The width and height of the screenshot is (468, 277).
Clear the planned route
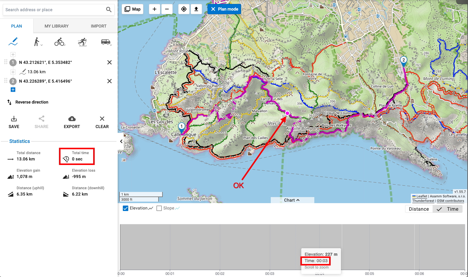102,122
